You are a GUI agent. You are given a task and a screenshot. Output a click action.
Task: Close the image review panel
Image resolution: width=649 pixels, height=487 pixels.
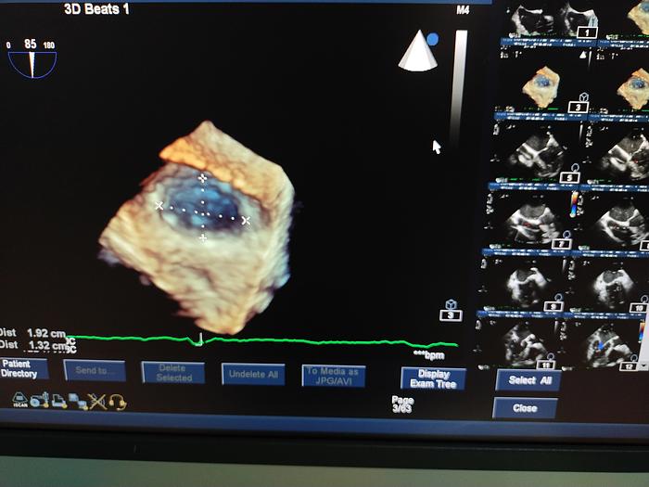(x=525, y=408)
